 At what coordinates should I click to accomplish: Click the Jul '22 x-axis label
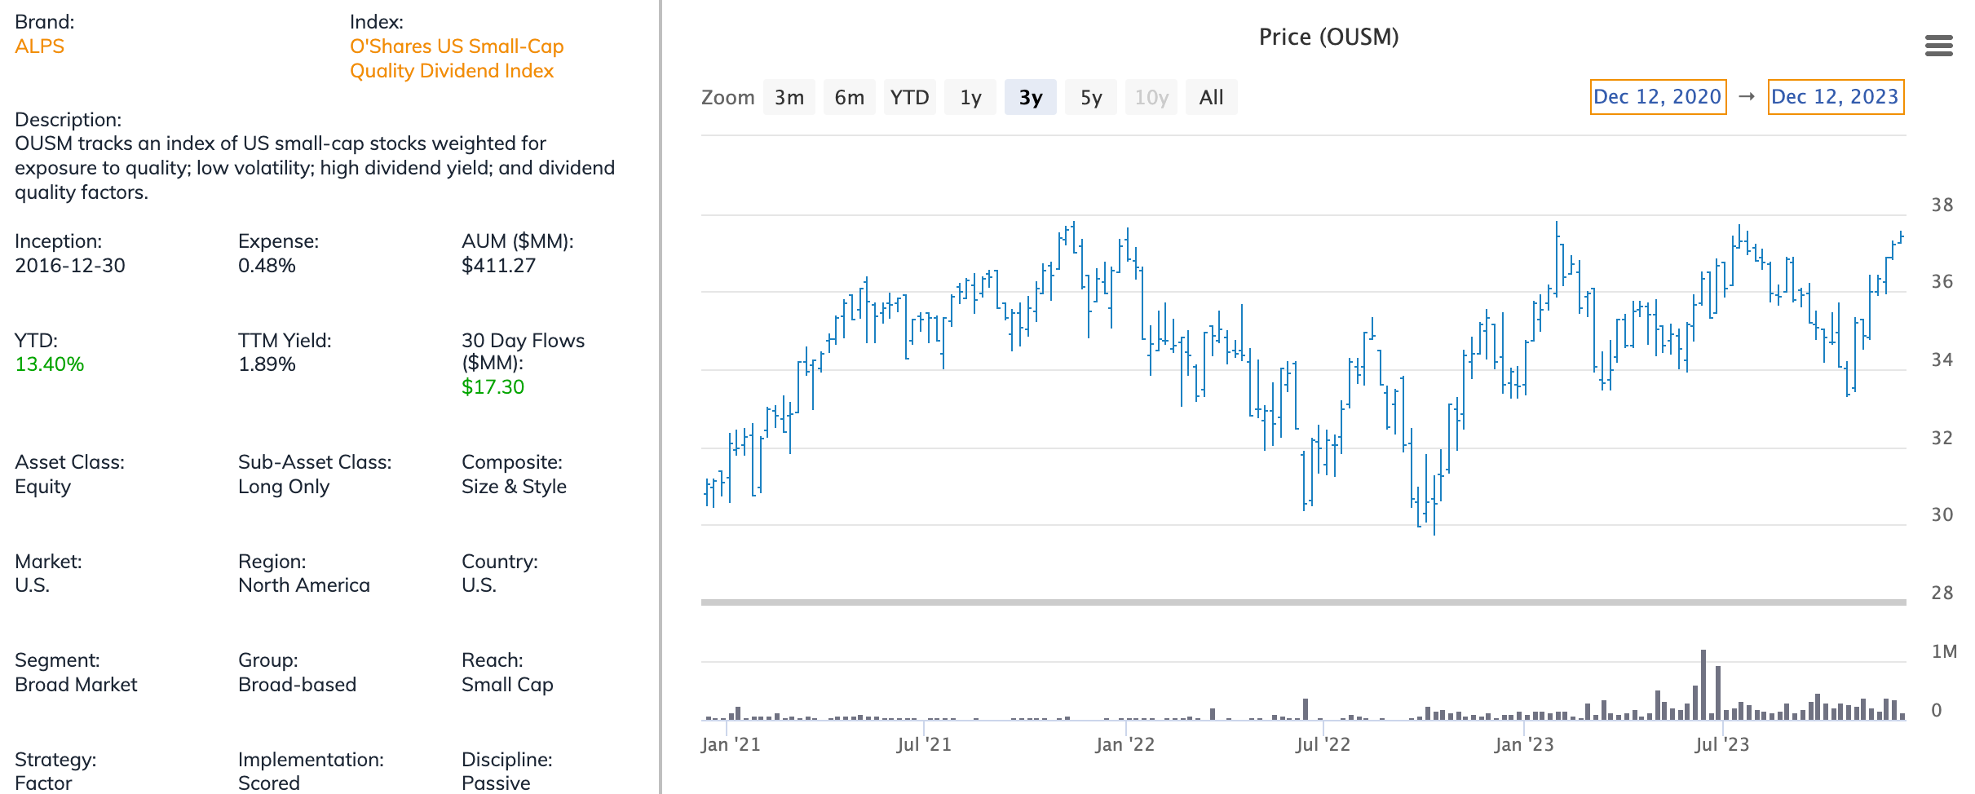pyautogui.click(x=1323, y=744)
